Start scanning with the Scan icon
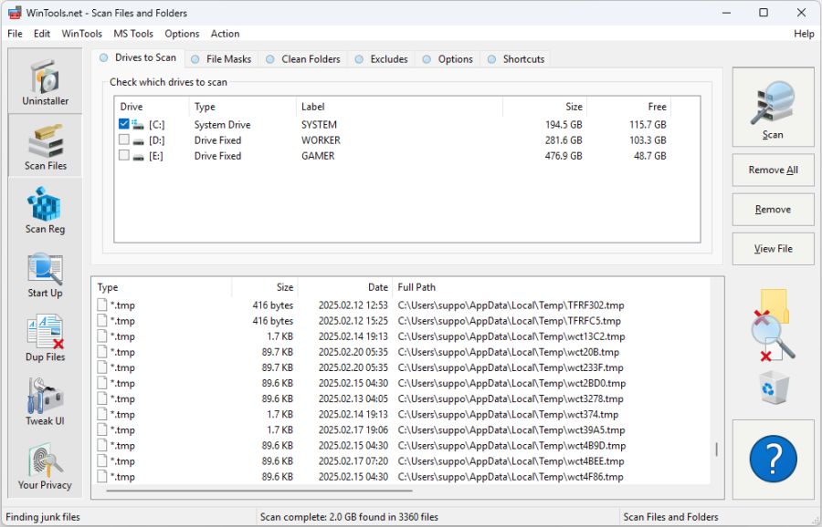The image size is (822, 527). (x=773, y=107)
